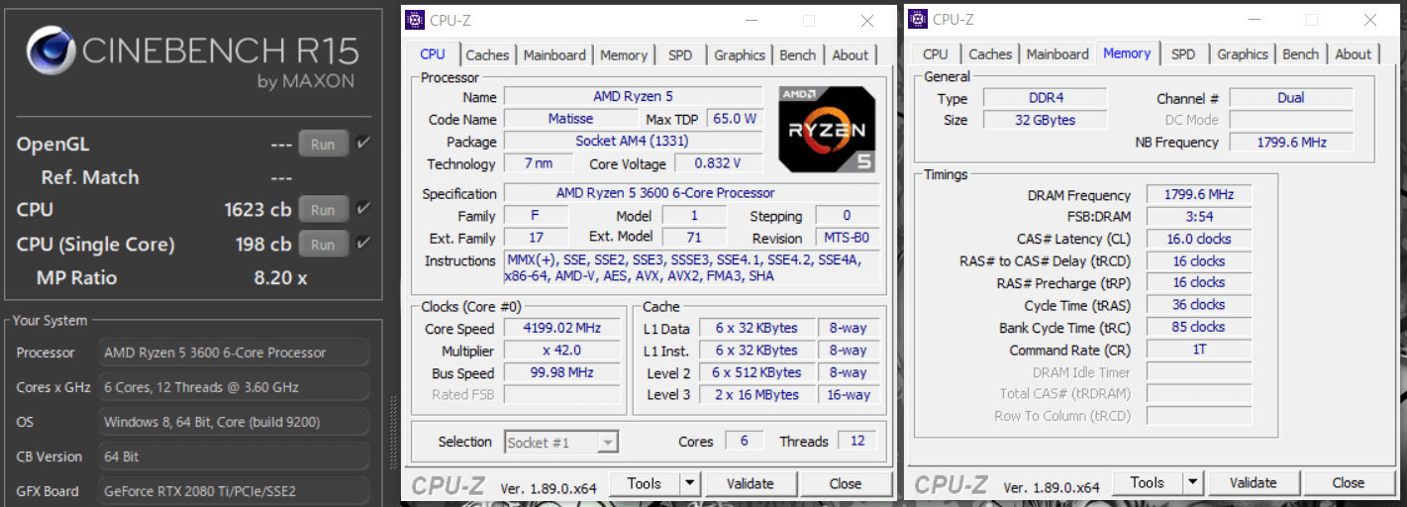1407x507 pixels.
Task: Open SPD tab in left CPU-Z window
Action: click(680, 55)
